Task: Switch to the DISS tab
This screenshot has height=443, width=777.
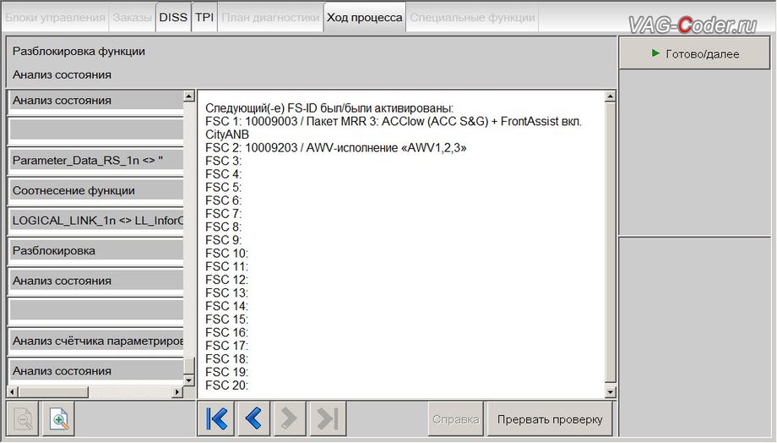Action: tap(173, 18)
